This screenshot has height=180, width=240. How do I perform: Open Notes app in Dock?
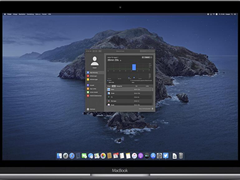pos(128,156)
